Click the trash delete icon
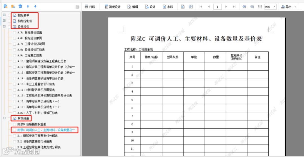This screenshot has width=304, height=157. point(20,6)
